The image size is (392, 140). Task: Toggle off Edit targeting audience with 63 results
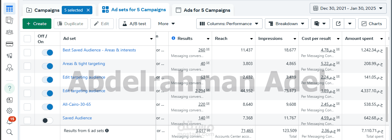48,80
